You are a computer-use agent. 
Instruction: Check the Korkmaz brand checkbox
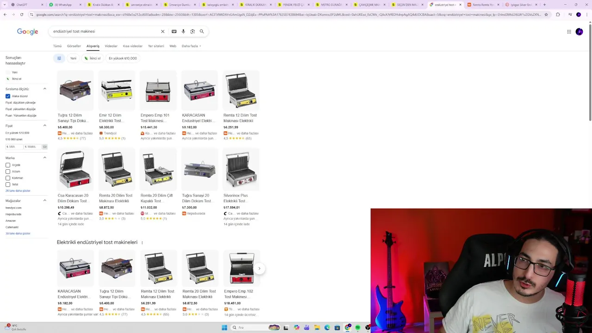(8, 178)
